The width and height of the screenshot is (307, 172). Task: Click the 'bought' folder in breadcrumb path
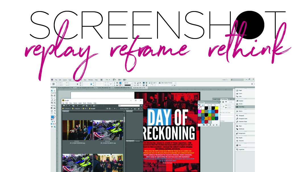click(x=93, y=109)
